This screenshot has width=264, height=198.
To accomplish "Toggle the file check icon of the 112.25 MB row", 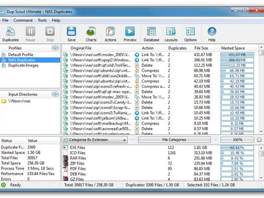I will 65,65.
